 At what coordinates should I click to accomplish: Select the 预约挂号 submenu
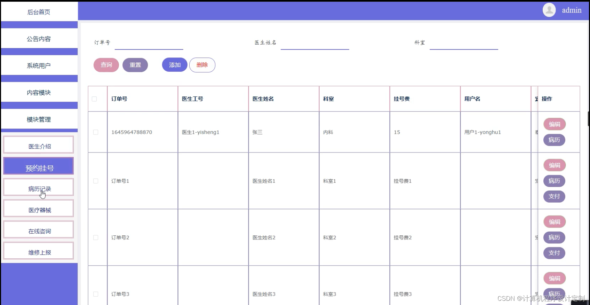point(39,166)
